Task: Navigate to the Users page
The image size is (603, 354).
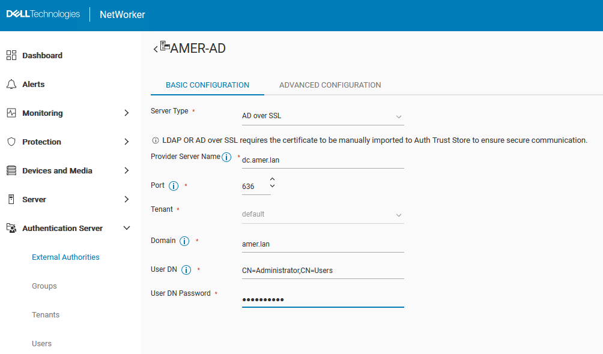Action: [x=41, y=343]
